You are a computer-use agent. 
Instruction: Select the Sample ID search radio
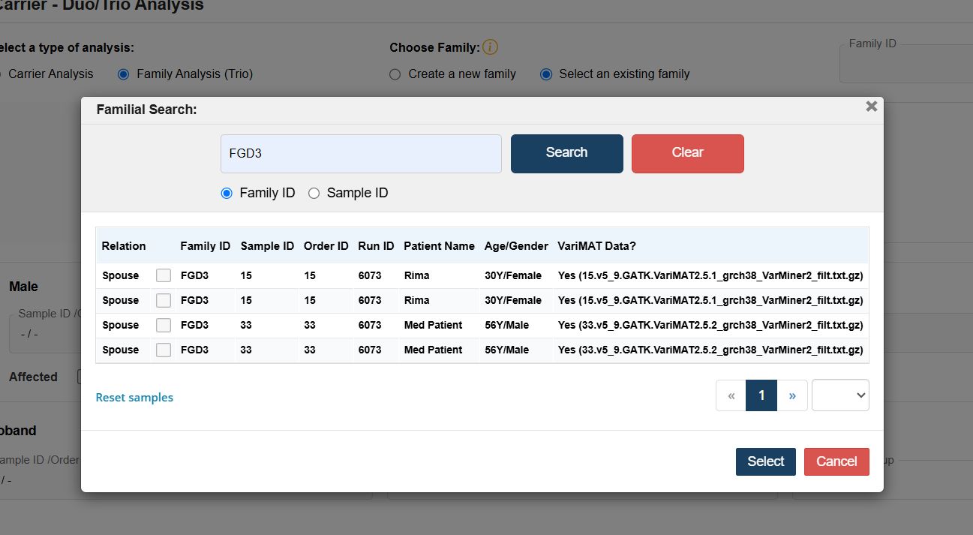click(314, 194)
